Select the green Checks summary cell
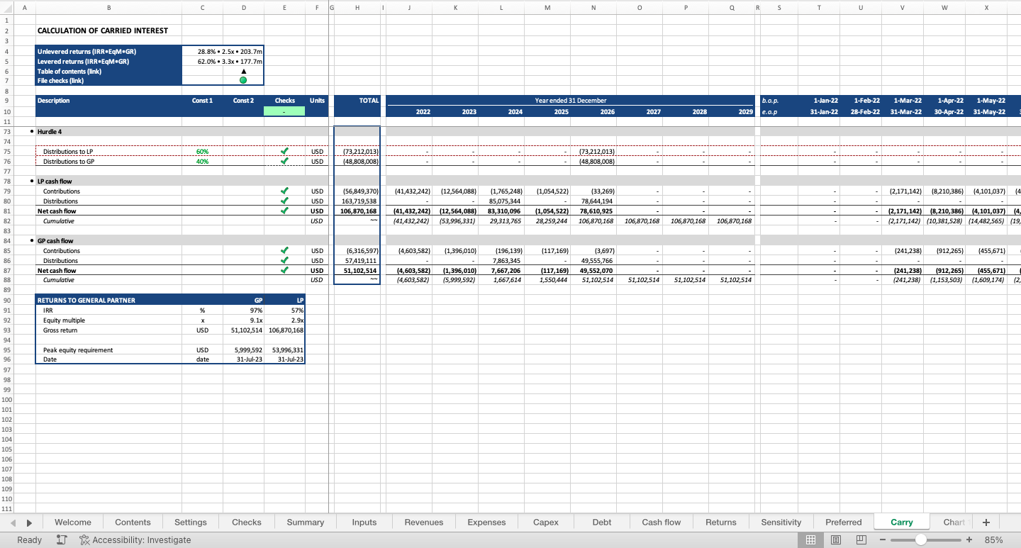Viewport: 1021px width, 548px height. 284,111
